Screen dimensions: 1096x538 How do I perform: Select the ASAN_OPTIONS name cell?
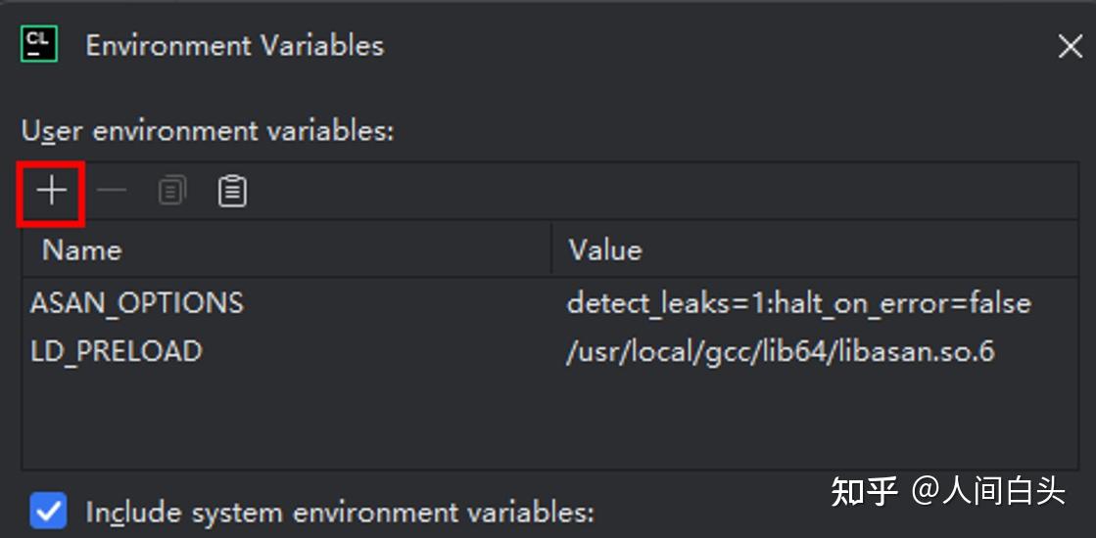pyautogui.click(x=137, y=303)
